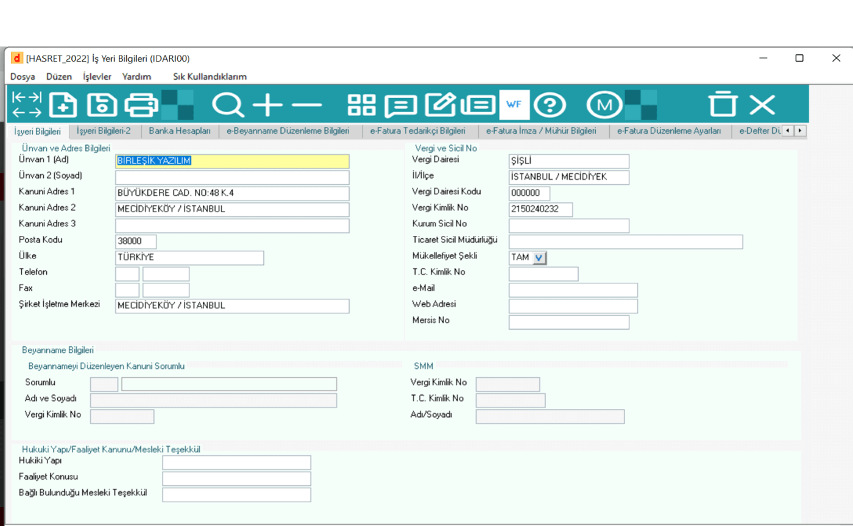This screenshot has width=853, height=526.
Task: Click the Posta Kodu field
Action: [x=136, y=242]
